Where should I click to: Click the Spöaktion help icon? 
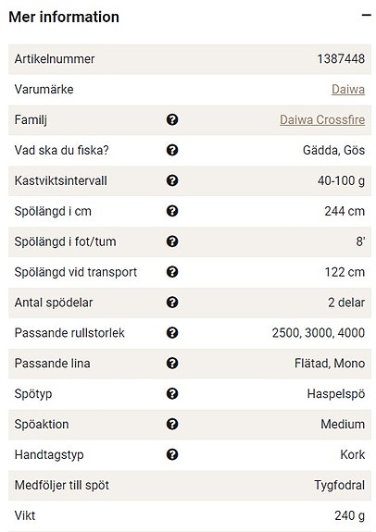(x=172, y=424)
